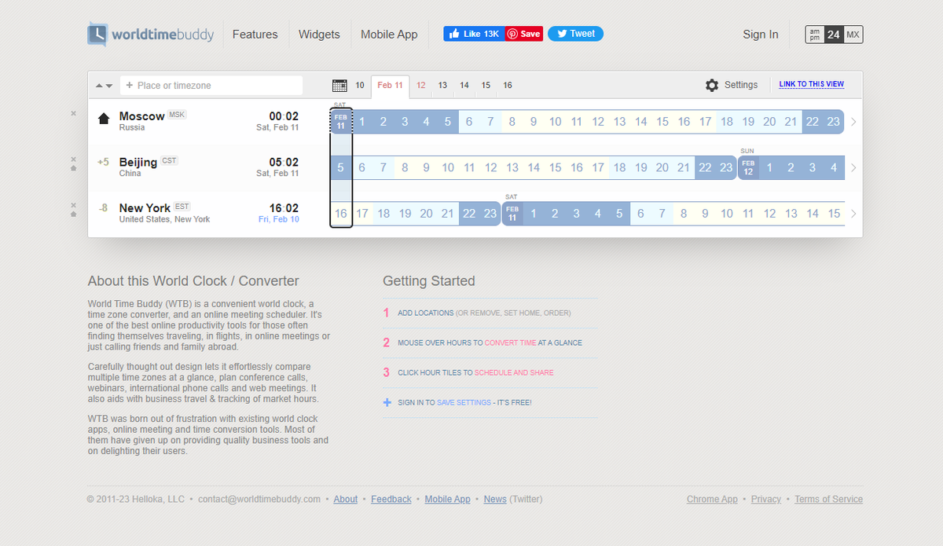The image size is (943, 546).
Task: Click the Moscow FEB 11 date tile
Action: [x=340, y=122]
